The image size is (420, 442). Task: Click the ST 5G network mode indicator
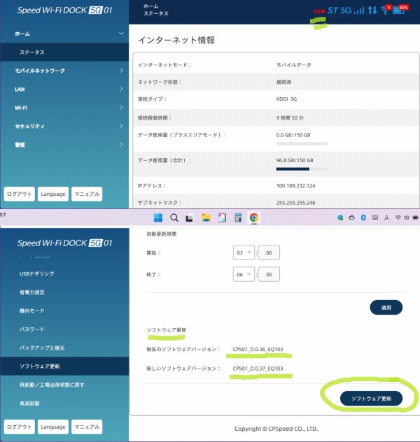point(339,10)
